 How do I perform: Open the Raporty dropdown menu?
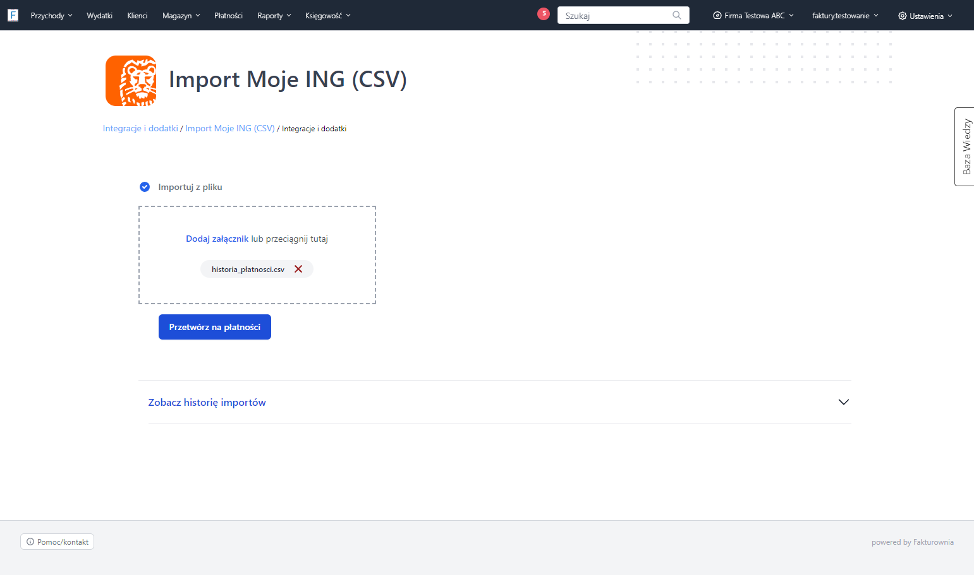(274, 15)
